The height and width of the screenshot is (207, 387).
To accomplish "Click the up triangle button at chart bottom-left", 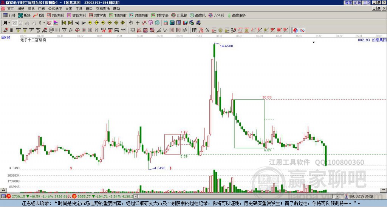I will [x=3, y=190].
